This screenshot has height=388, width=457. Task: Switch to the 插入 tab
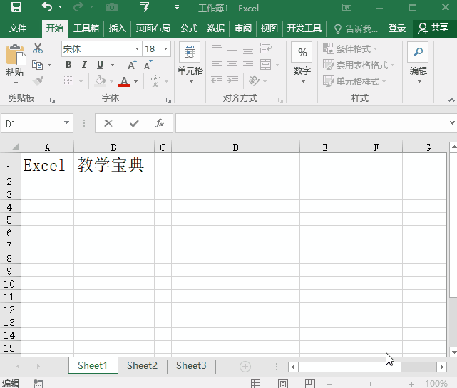[x=117, y=28]
